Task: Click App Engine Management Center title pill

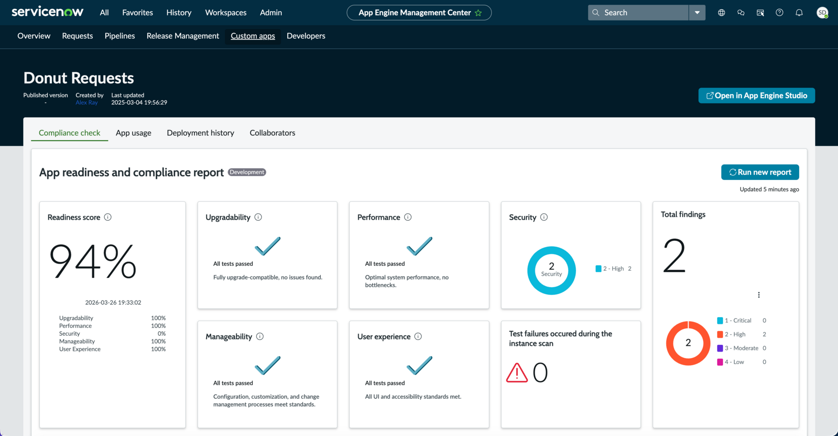Action: 419,13
